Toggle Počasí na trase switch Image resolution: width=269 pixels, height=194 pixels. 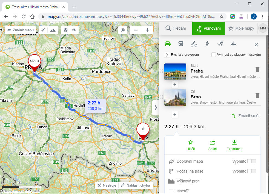click(251, 171)
